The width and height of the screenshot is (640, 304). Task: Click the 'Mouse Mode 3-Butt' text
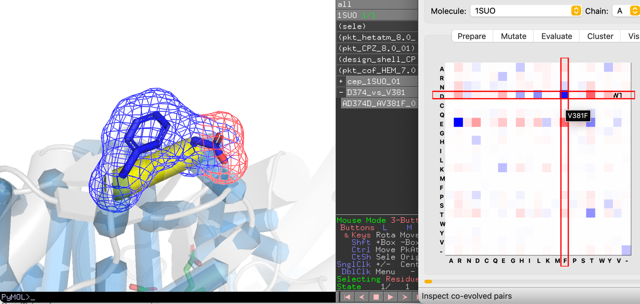(x=377, y=220)
